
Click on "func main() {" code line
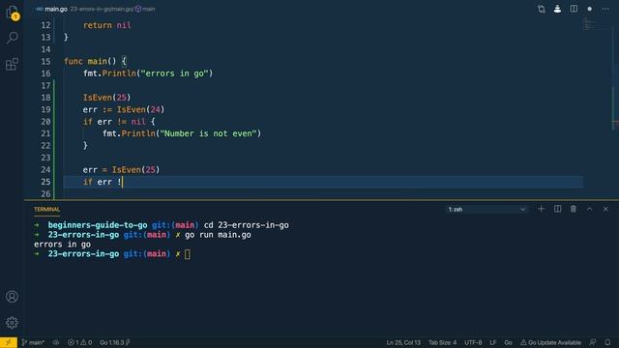[95, 61]
